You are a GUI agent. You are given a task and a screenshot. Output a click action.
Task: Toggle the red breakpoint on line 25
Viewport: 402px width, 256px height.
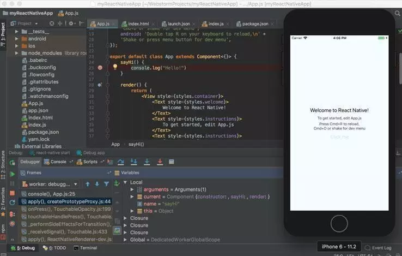point(100,68)
